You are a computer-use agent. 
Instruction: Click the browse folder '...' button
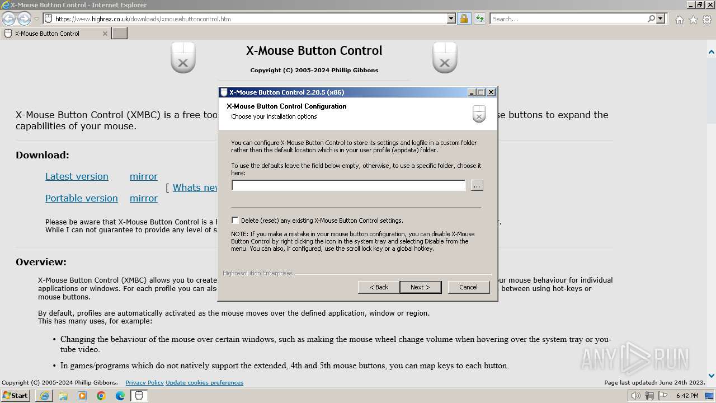pyautogui.click(x=477, y=185)
